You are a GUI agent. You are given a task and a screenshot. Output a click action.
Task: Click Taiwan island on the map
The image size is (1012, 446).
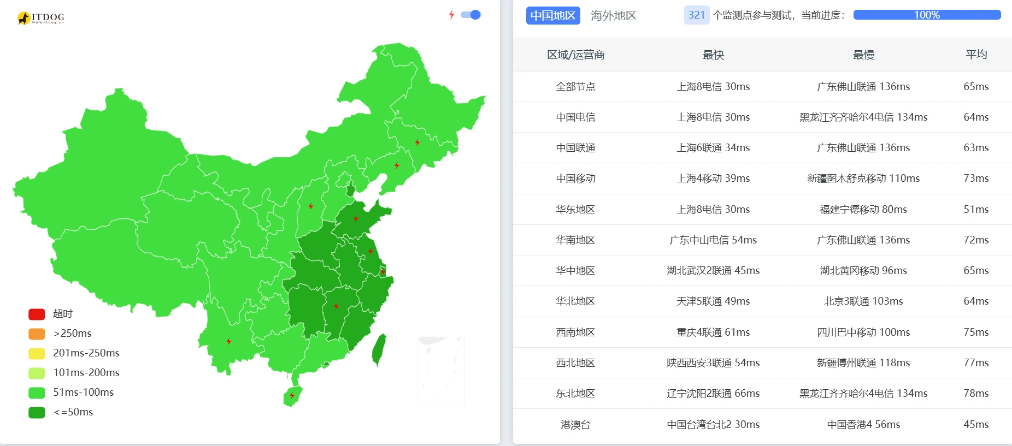point(379,349)
